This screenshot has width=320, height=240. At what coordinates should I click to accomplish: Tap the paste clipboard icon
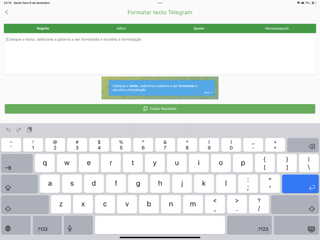pyautogui.click(x=29, y=130)
